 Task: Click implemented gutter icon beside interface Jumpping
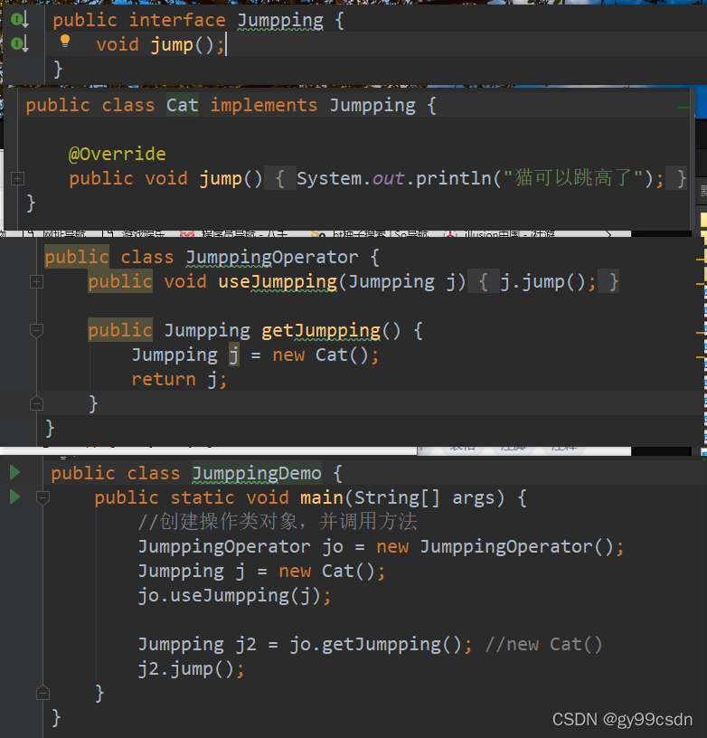click(19, 20)
